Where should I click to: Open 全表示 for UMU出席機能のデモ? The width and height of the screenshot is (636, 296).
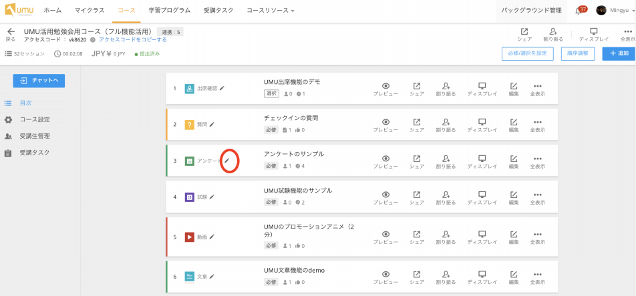[537, 89]
